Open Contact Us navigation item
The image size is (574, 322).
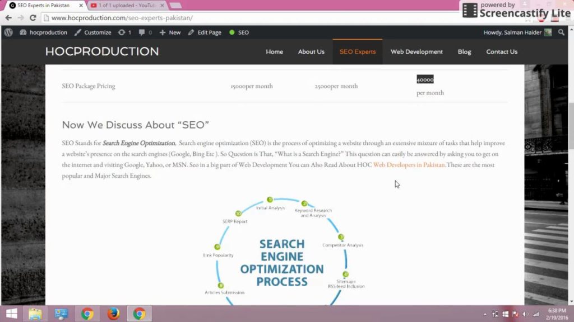[x=502, y=52]
